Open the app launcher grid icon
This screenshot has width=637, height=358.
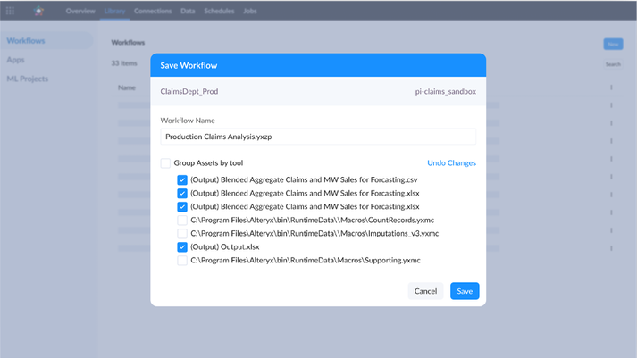(11, 12)
